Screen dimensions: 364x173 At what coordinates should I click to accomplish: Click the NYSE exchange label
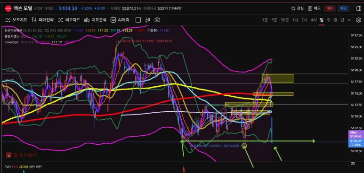(x=49, y=8)
